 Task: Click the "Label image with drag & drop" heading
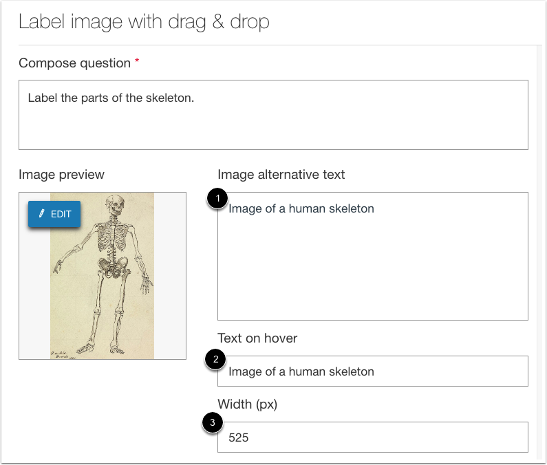144,22
